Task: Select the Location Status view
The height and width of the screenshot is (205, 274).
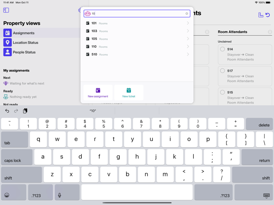Action: (40, 43)
